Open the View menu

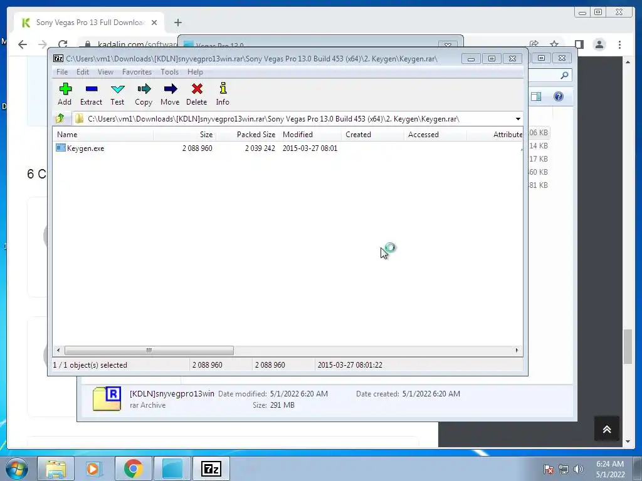[105, 72]
